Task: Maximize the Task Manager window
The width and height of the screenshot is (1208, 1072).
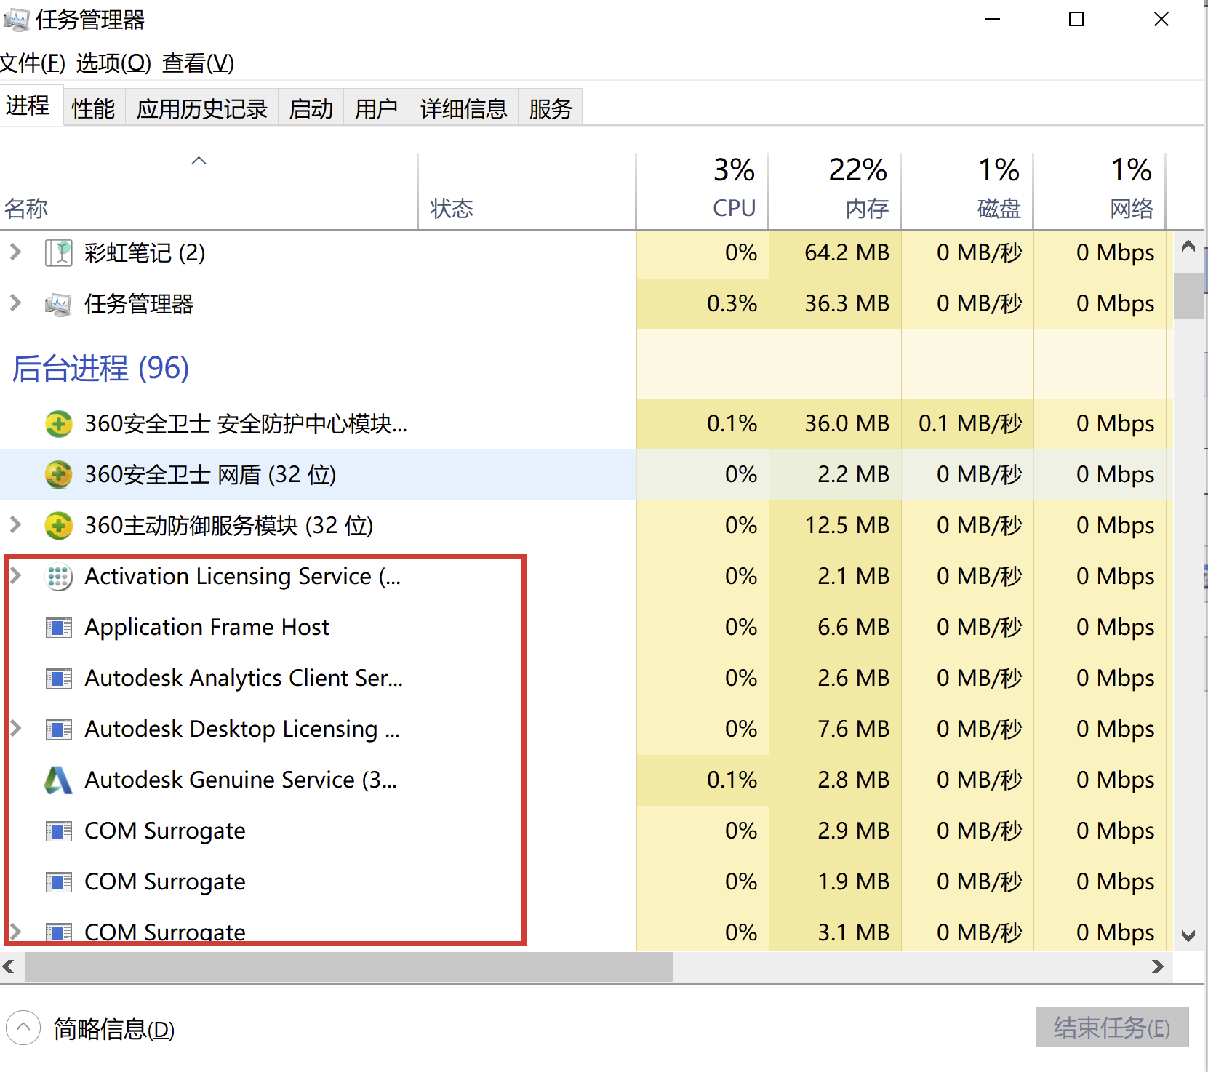Action: pos(1076,20)
